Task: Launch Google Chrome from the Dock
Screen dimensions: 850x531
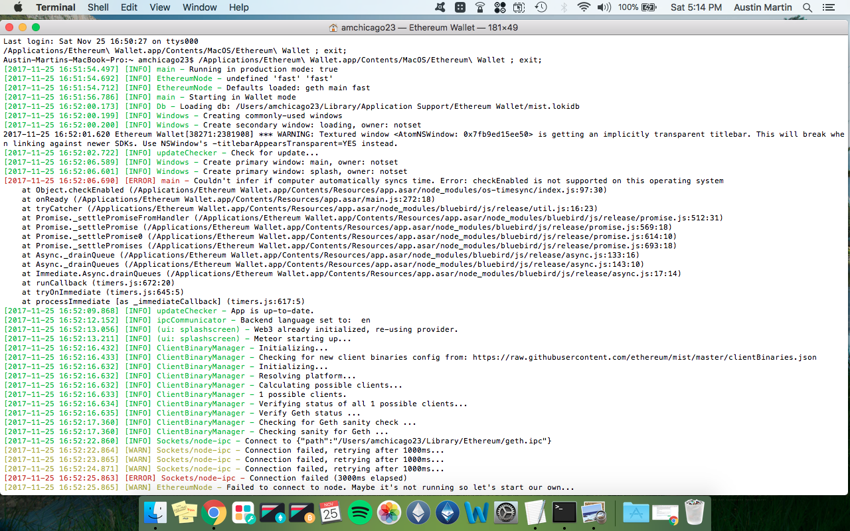Action: click(214, 512)
